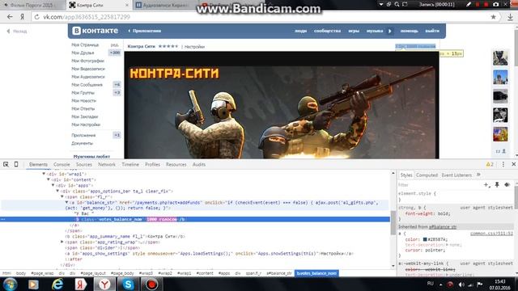Click red Yandex 'Я' taskbar icon
The width and height of the screenshot is (518, 291).
point(81,284)
